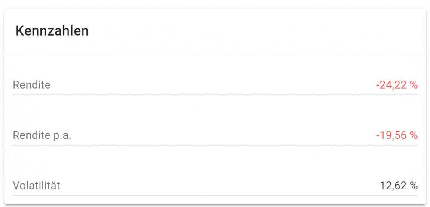Click empty header area right of Kennzahlen
Screen dimensions: 430x207
(x=258, y=31)
